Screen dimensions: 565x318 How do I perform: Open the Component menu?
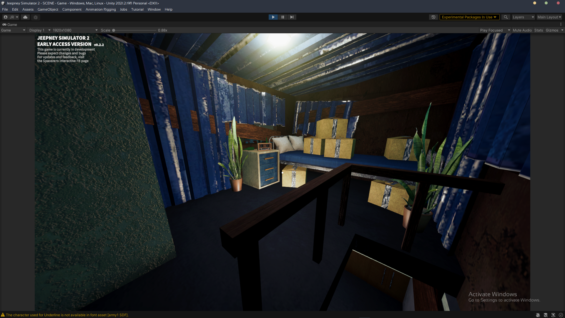pos(72,9)
